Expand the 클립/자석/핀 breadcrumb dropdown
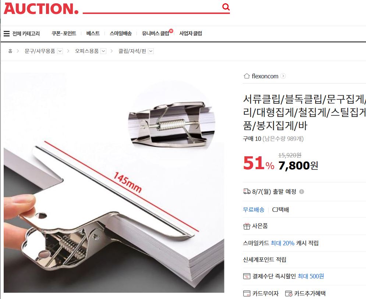This screenshot has height=299, width=366. click(151, 51)
